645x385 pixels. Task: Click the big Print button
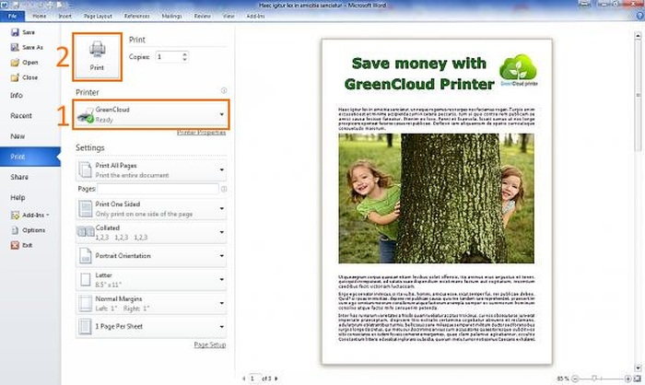97,56
